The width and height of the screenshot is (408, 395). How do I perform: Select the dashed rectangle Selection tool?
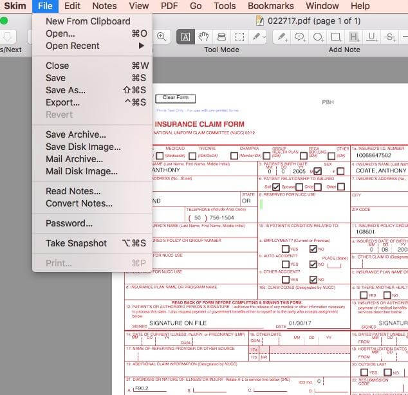(x=239, y=37)
